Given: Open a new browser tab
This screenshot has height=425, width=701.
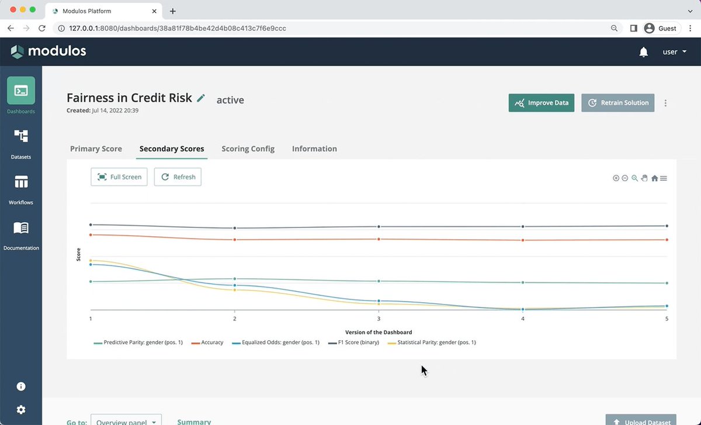Looking at the screenshot, I should (173, 11).
